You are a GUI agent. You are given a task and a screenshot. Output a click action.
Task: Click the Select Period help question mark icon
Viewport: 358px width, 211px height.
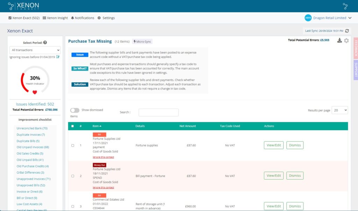pos(45,42)
